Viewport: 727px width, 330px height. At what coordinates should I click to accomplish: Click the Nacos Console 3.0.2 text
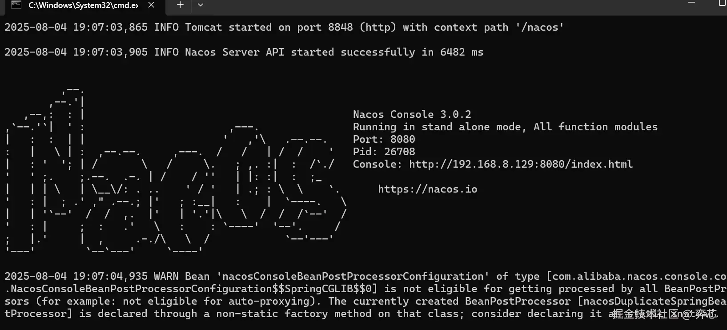pyautogui.click(x=412, y=114)
